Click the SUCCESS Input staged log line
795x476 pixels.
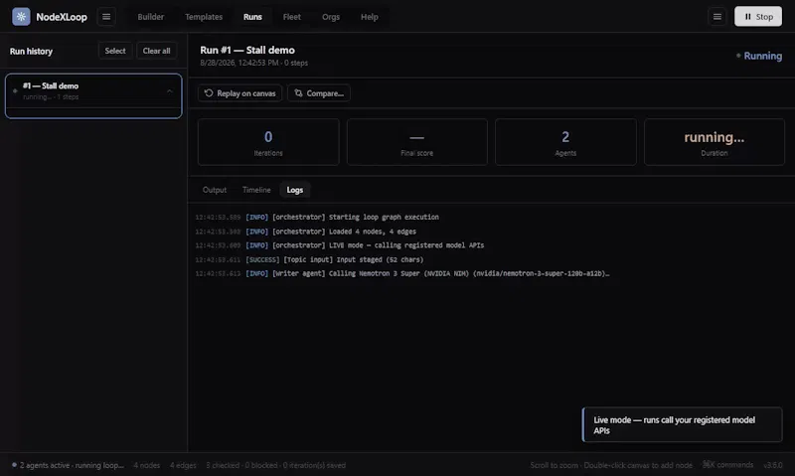coord(309,259)
